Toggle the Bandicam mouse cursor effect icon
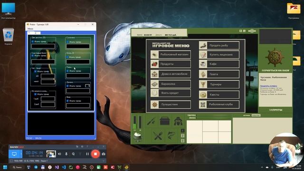Viewport: 304px width, 171px height. [73, 154]
